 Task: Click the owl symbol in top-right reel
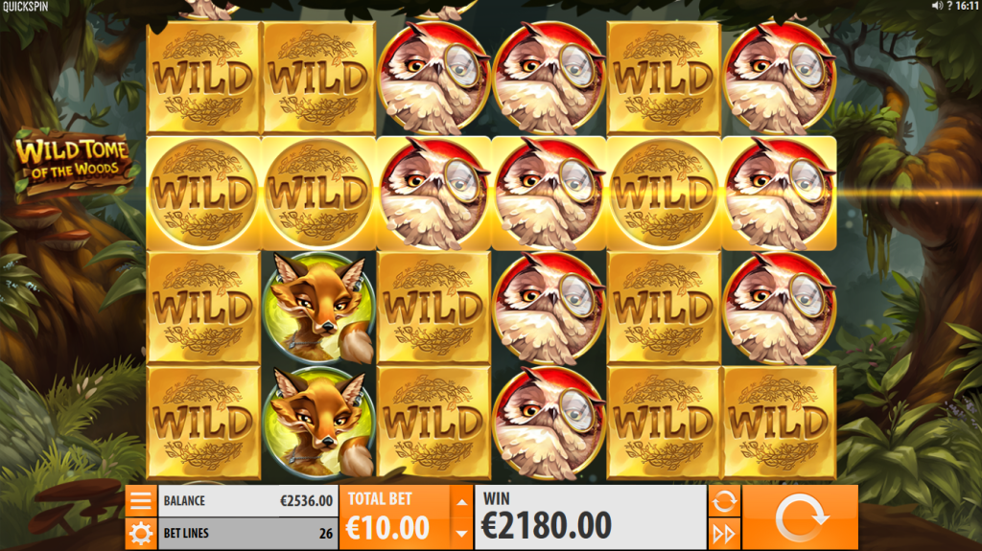click(779, 78)
